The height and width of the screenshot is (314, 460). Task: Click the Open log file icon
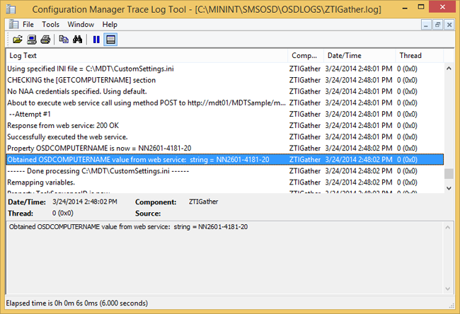18,39
